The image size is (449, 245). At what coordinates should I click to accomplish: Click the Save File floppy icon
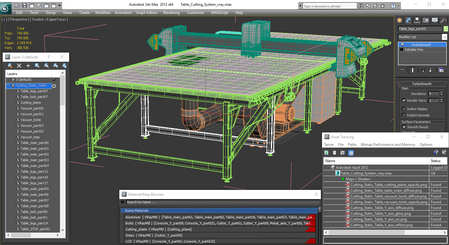coord(25,5)
